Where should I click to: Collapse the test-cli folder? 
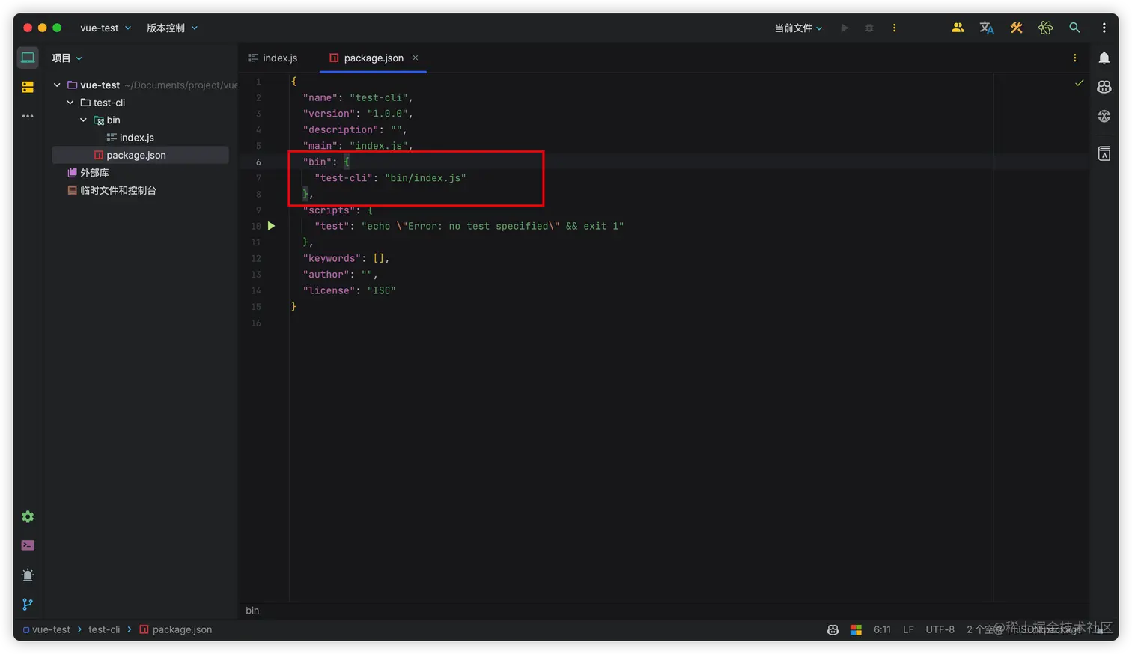(x=70, y=103)
